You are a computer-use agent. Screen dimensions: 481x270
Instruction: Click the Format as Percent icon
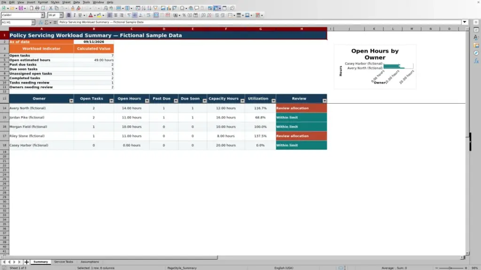(x=184, y=15)
